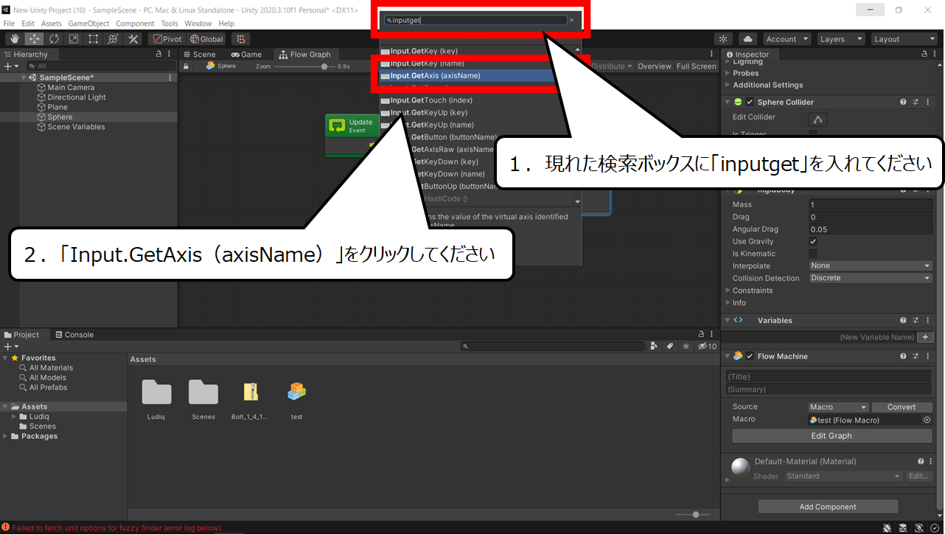Image resolution: width=945 pixels, height=534 pixels.
Task: Open Flow Machine help icon
Action: 903,356
